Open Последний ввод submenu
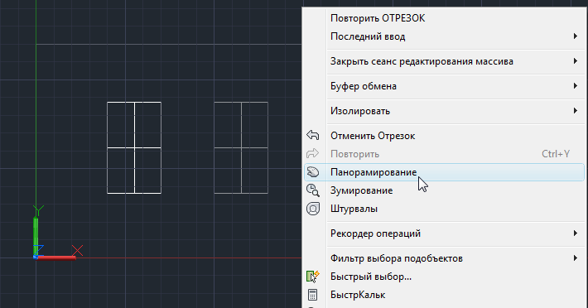588x308 pixels. pyautogui.click(x=444, y=36)
